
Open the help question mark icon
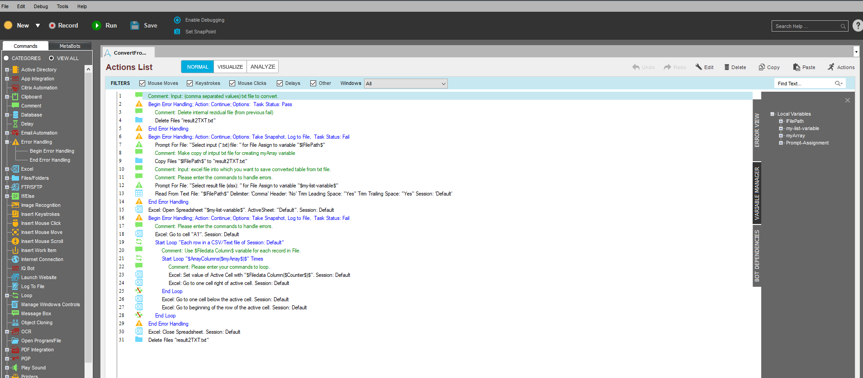click(857, 26)
